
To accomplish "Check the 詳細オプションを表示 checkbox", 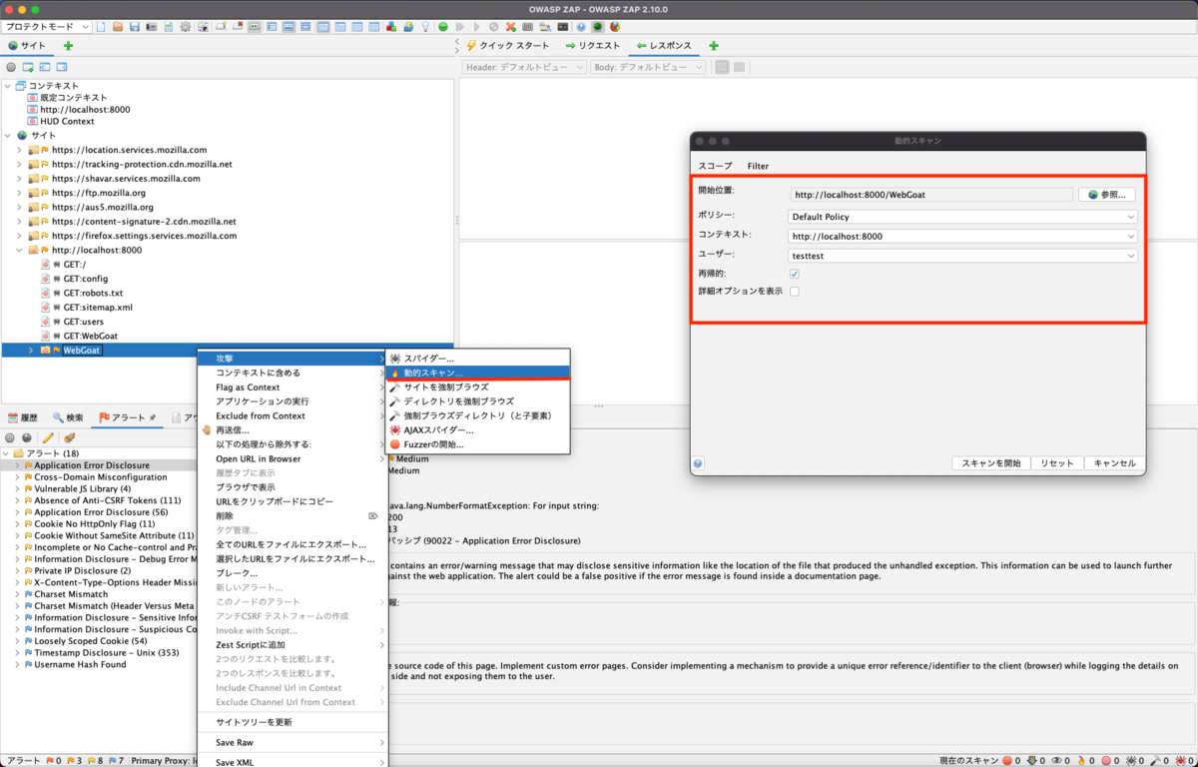I will [x=795, y=292].
